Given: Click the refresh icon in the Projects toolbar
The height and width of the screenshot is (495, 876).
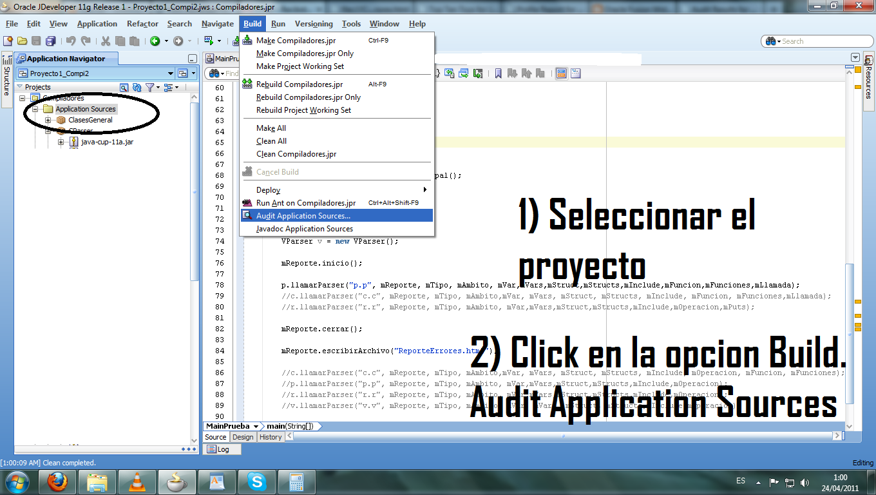Looking at the screenshot, I should pyautogui.click(x=136, y=86).
